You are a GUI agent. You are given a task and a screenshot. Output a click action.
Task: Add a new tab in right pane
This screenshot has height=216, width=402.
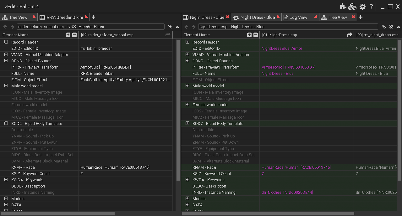point(361,17)
